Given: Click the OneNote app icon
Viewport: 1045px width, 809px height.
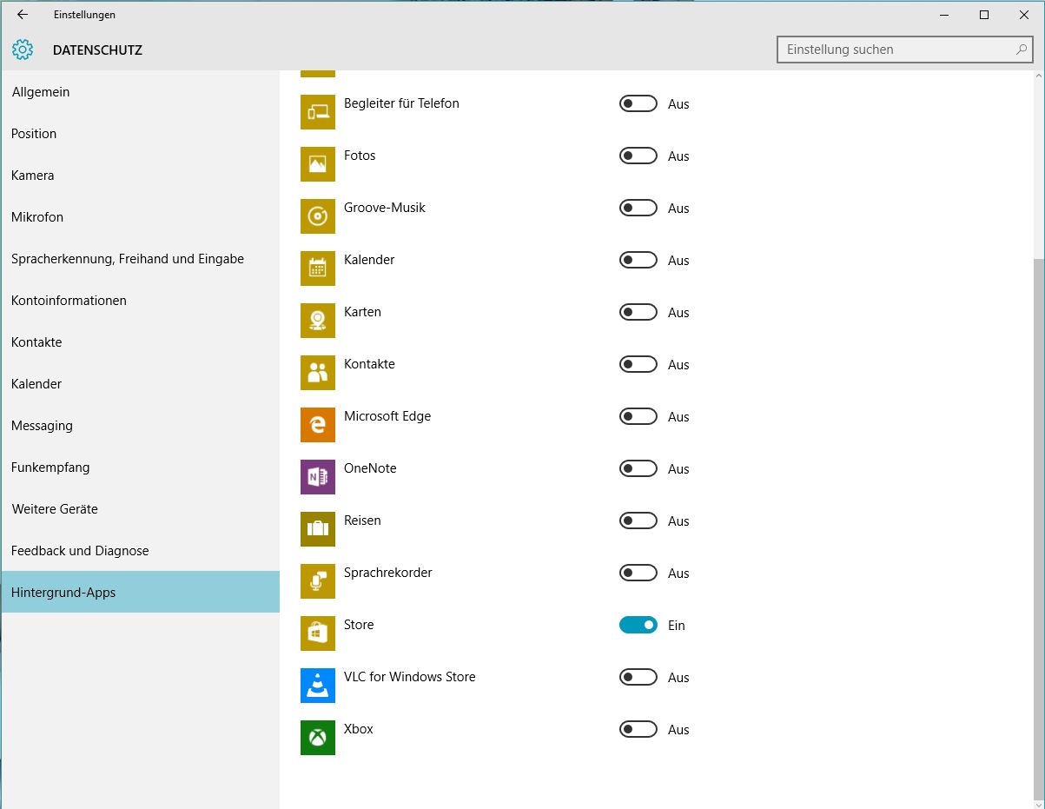Looking at the screenshot, I should [x=318, y=477].
